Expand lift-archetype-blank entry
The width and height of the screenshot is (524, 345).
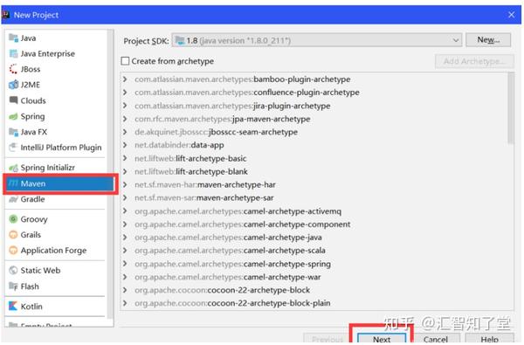pyautogui.click(x=125, y=171)
